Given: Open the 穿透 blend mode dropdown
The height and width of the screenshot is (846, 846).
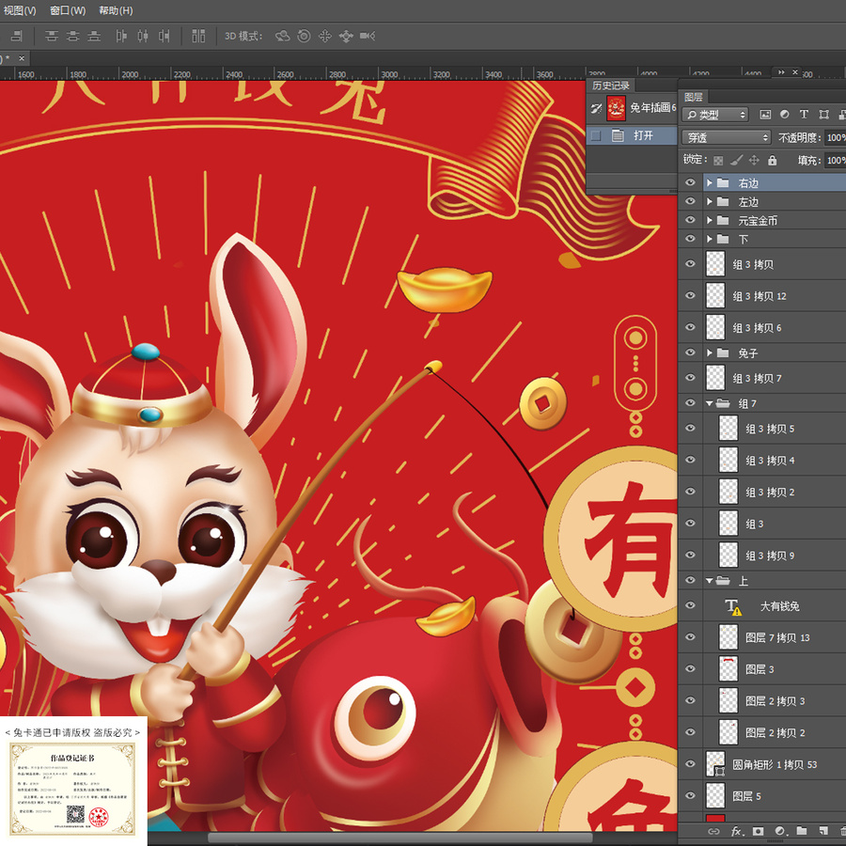Looking at the screenshot, I should [x=727, y=137].
